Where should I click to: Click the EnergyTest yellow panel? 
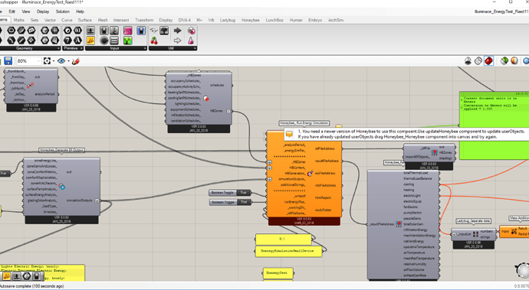coord(278,273)
